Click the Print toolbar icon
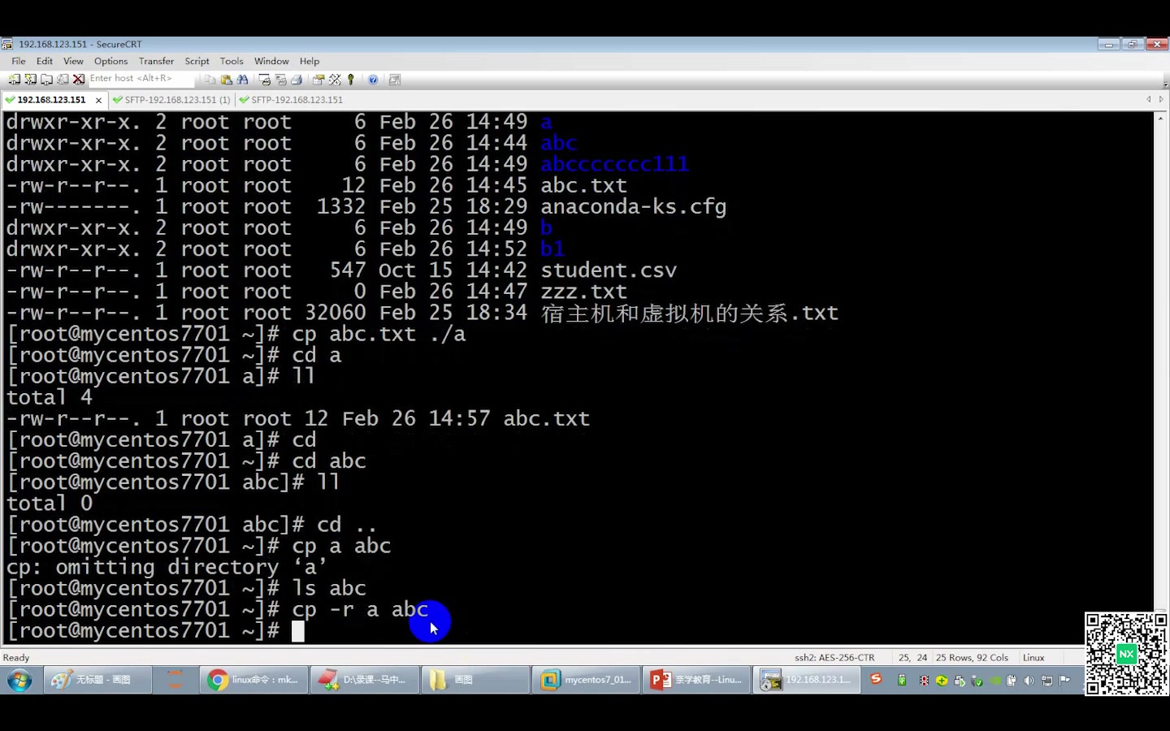The width and height of the screenshot is (1170, 731). point(295,79)
